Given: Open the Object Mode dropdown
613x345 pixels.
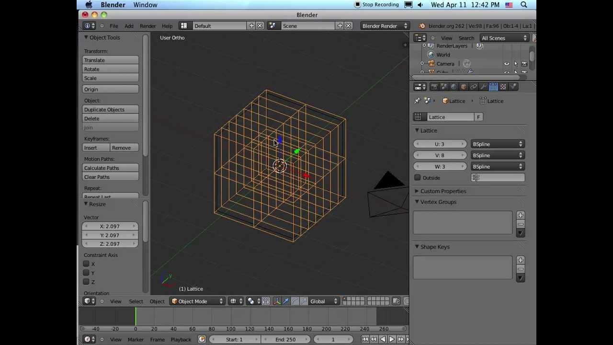Looking at the screenshot, I should pyautogui.click(x=197, y=301).
